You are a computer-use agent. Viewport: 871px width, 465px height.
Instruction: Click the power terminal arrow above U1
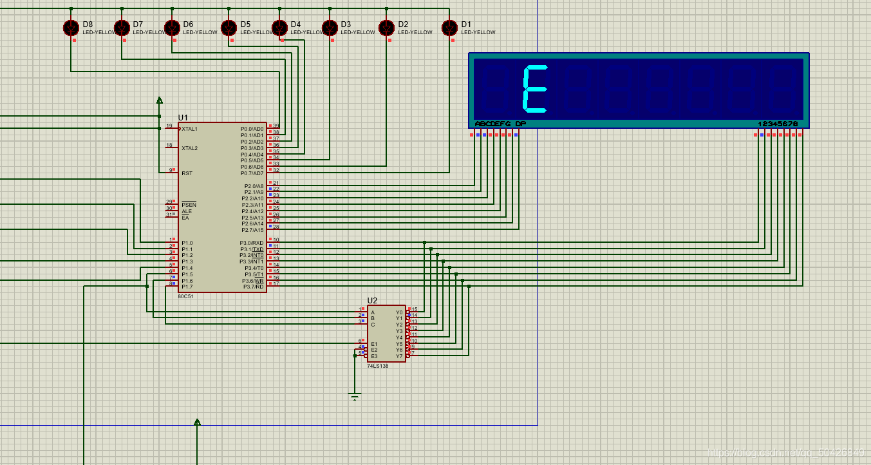pos(159,100)
